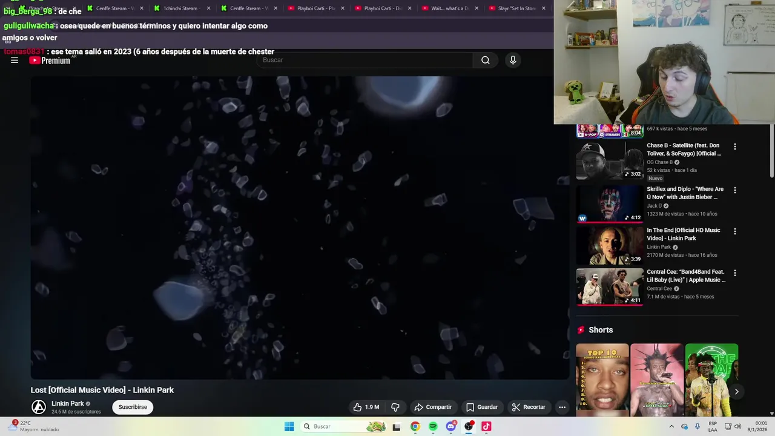Open options menu for Chase B Satellite video
This screenshot has width=775, height=436.
click(x=735, y=147)
